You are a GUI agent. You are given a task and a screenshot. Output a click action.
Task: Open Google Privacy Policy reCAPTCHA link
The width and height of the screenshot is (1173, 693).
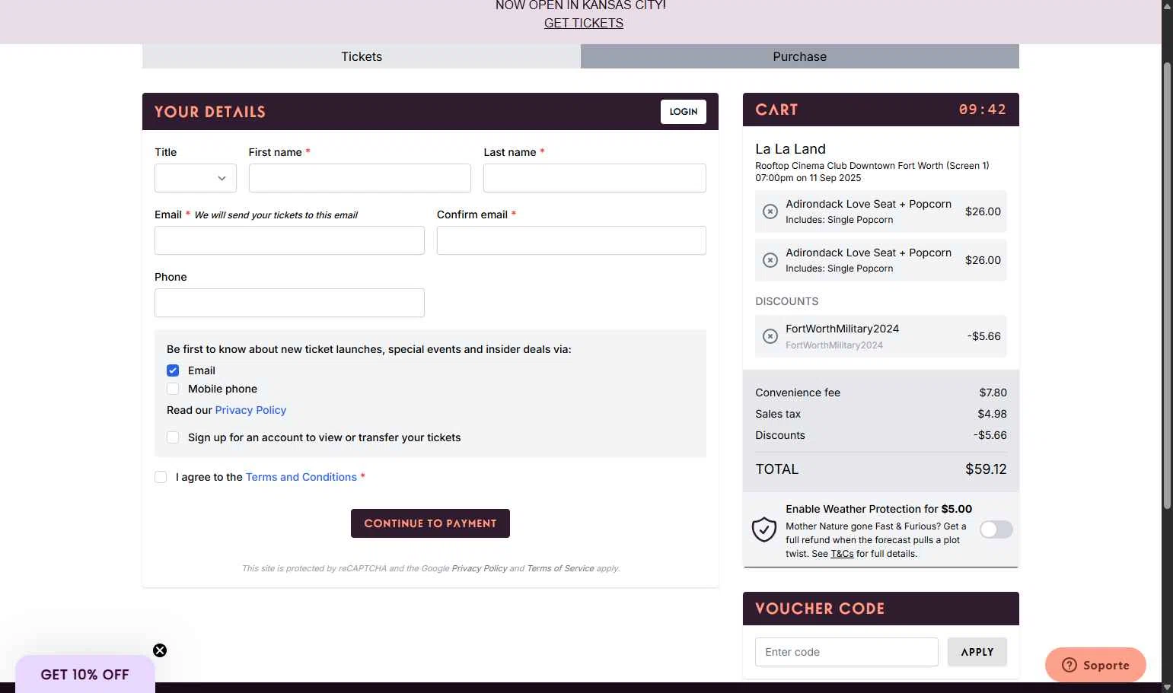pos(480,568)
